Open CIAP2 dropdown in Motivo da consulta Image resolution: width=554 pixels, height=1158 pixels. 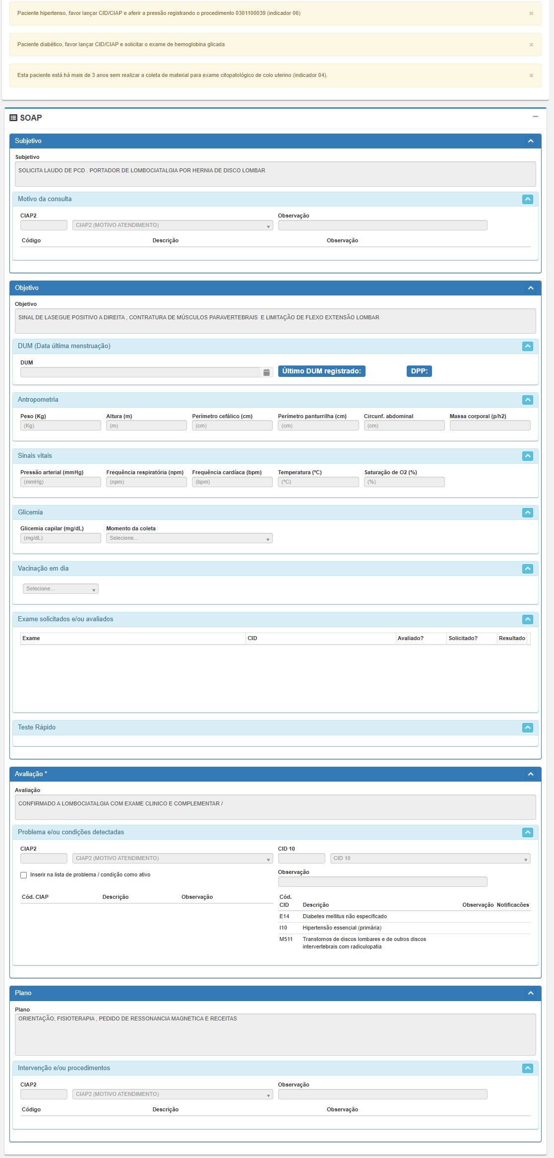point(172,225)
